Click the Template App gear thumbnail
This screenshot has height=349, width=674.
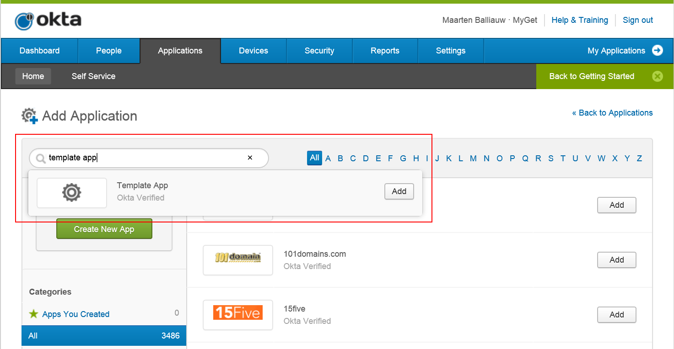point(72,193)
